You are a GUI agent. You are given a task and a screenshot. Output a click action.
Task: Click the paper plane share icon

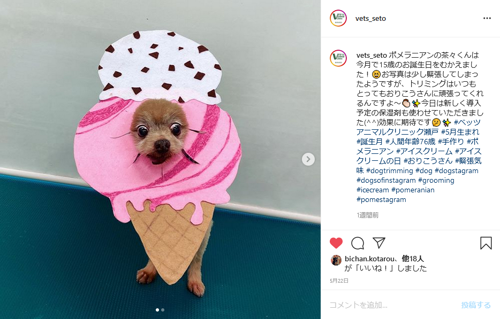(x=379, y=243)
